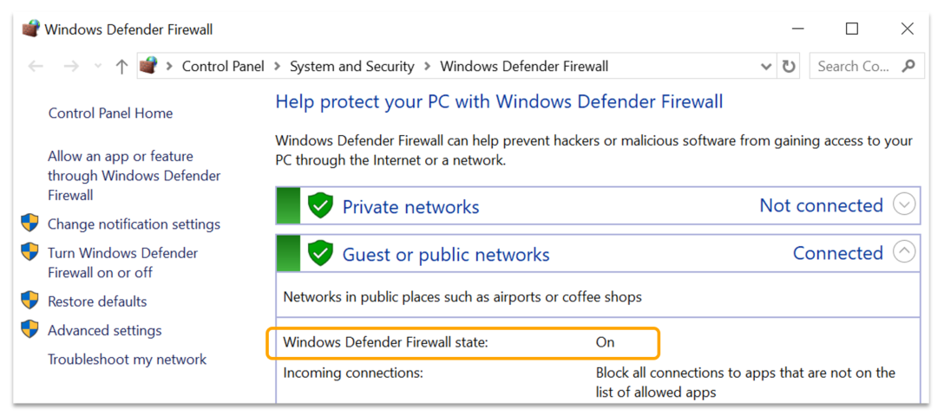
Task: Refresh the Windows Defender Firewall page
Action: [789, 67]
